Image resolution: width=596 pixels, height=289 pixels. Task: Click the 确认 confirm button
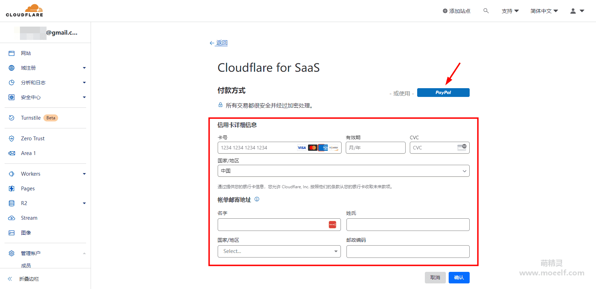(x=459, y=277)
